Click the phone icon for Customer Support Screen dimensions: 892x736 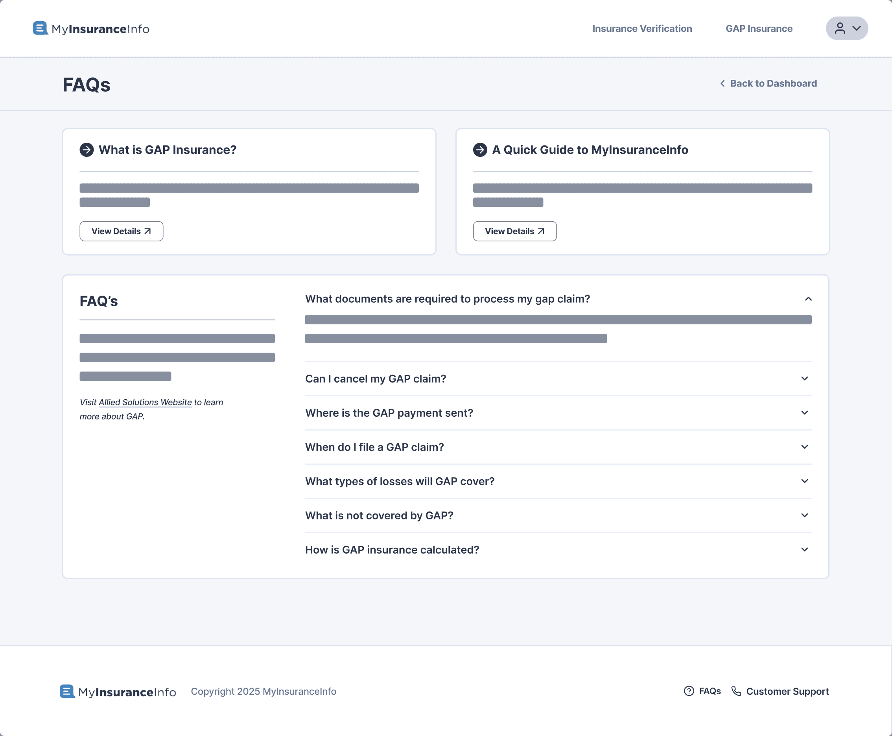[x=736, y=691]
